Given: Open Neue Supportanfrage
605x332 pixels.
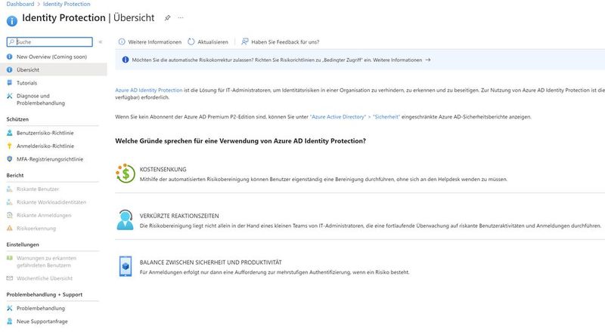Looking at the screenshot, I should (42, 321).
